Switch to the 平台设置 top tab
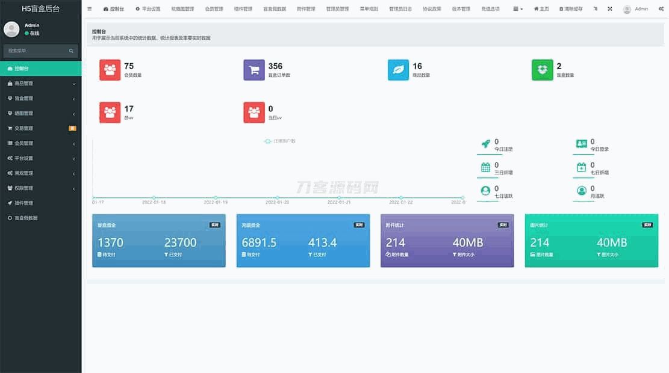This screenshot has height=373, width=669. (148, 9)
